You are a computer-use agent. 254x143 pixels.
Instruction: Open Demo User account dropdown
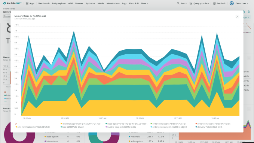click(x=242, y=3)
